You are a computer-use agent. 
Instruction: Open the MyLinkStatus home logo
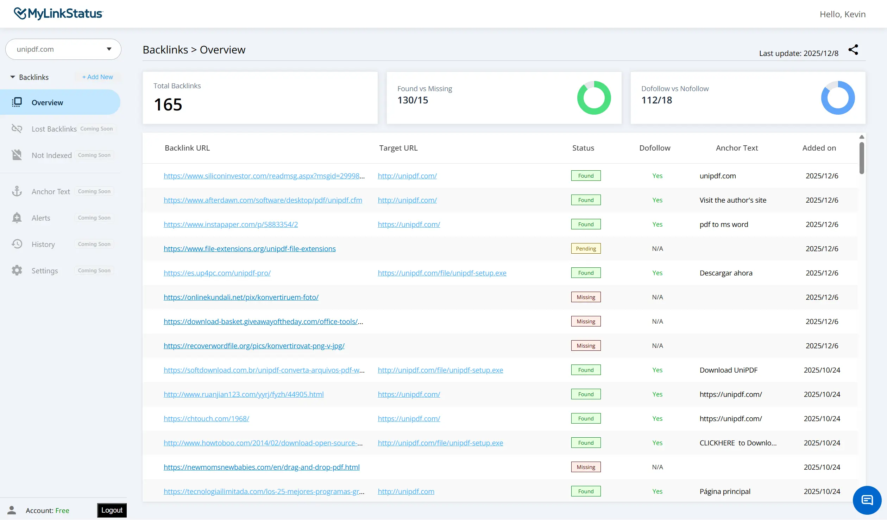pyautogui.click(x=58, y=14)
